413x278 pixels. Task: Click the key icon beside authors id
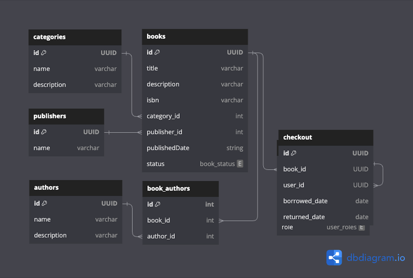(44, 203)
